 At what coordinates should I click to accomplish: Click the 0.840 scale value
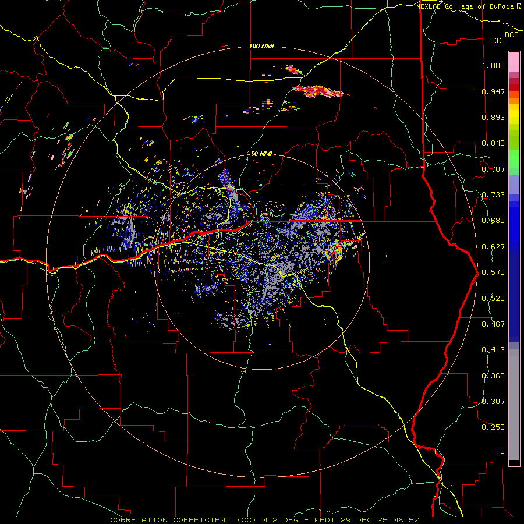[x=493, y=143]
